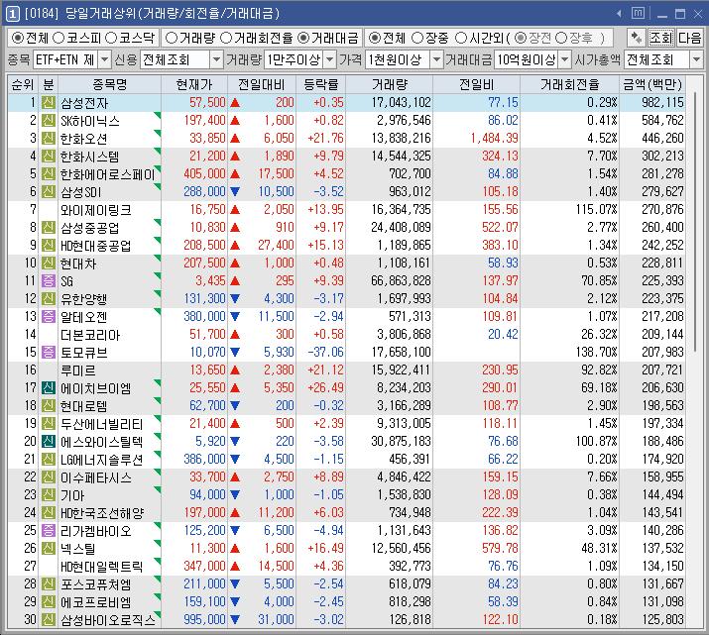
Task: Open the 거래대금 10억원이상 dropdown
Action: [x=565, y=59]
